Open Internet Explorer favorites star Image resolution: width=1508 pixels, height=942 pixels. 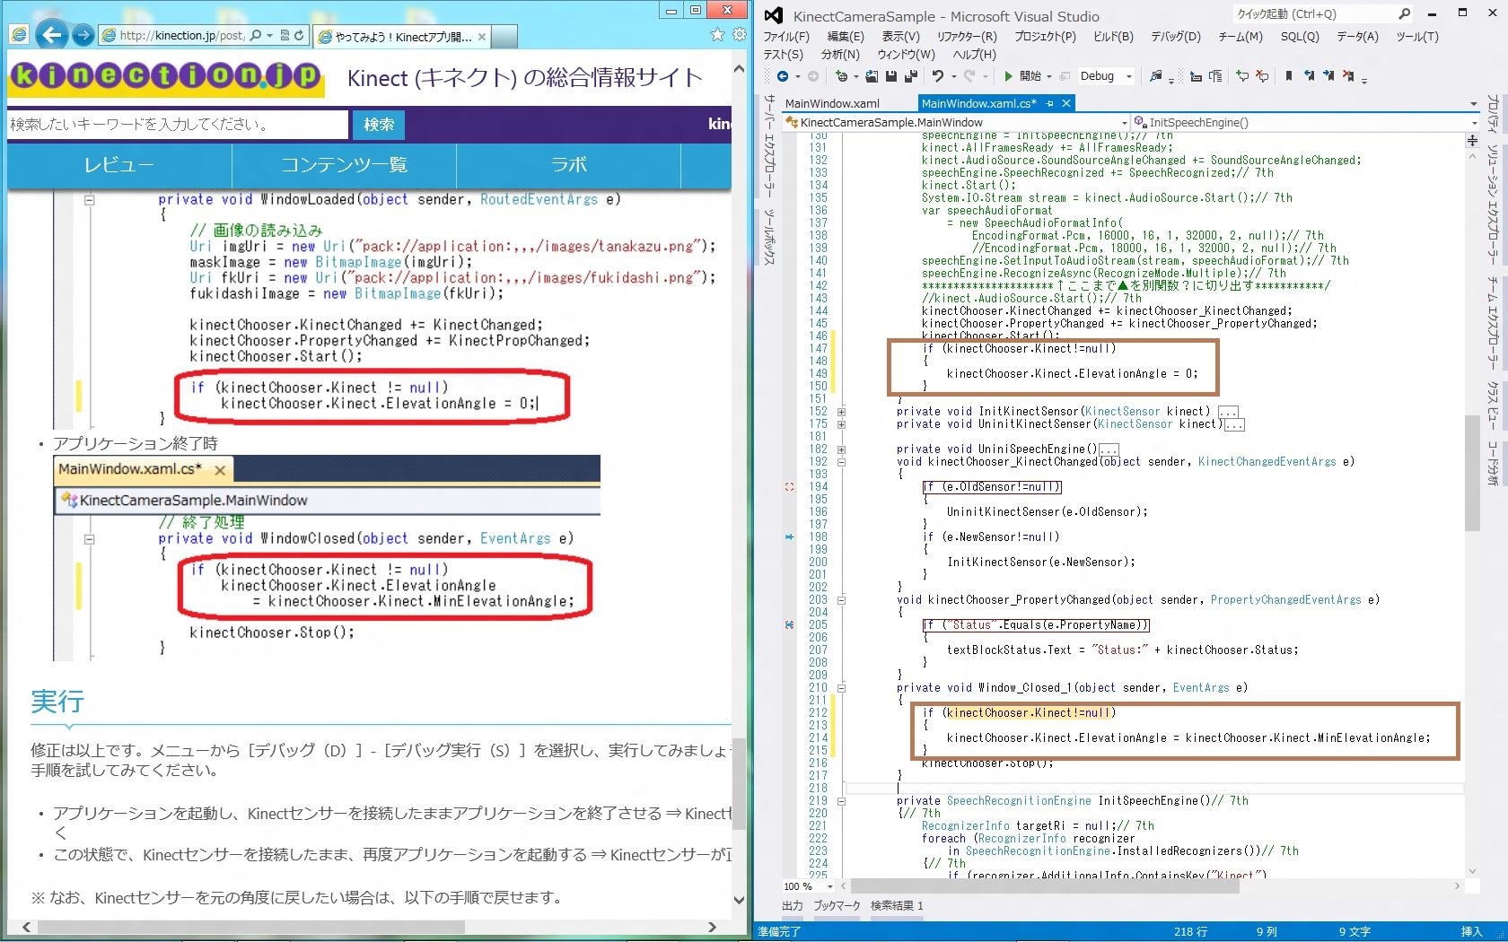tap(717, 35)
